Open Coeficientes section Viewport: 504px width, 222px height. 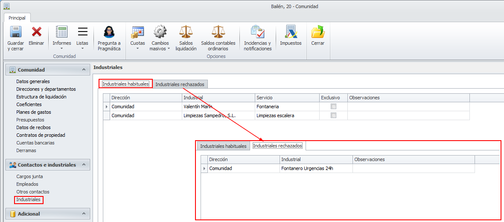29,104
